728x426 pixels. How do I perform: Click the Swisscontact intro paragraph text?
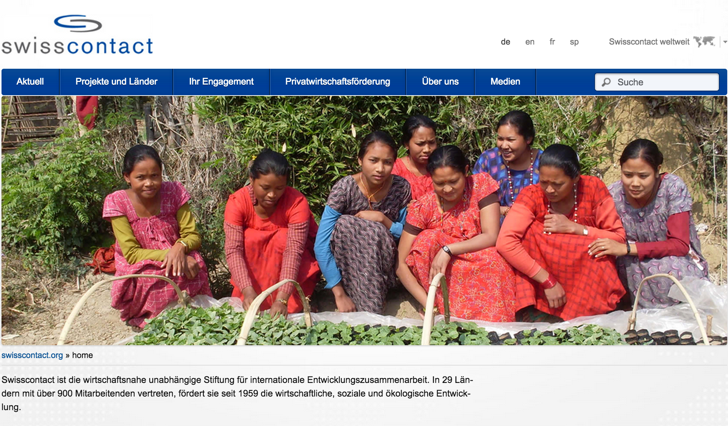click(237, 394)
